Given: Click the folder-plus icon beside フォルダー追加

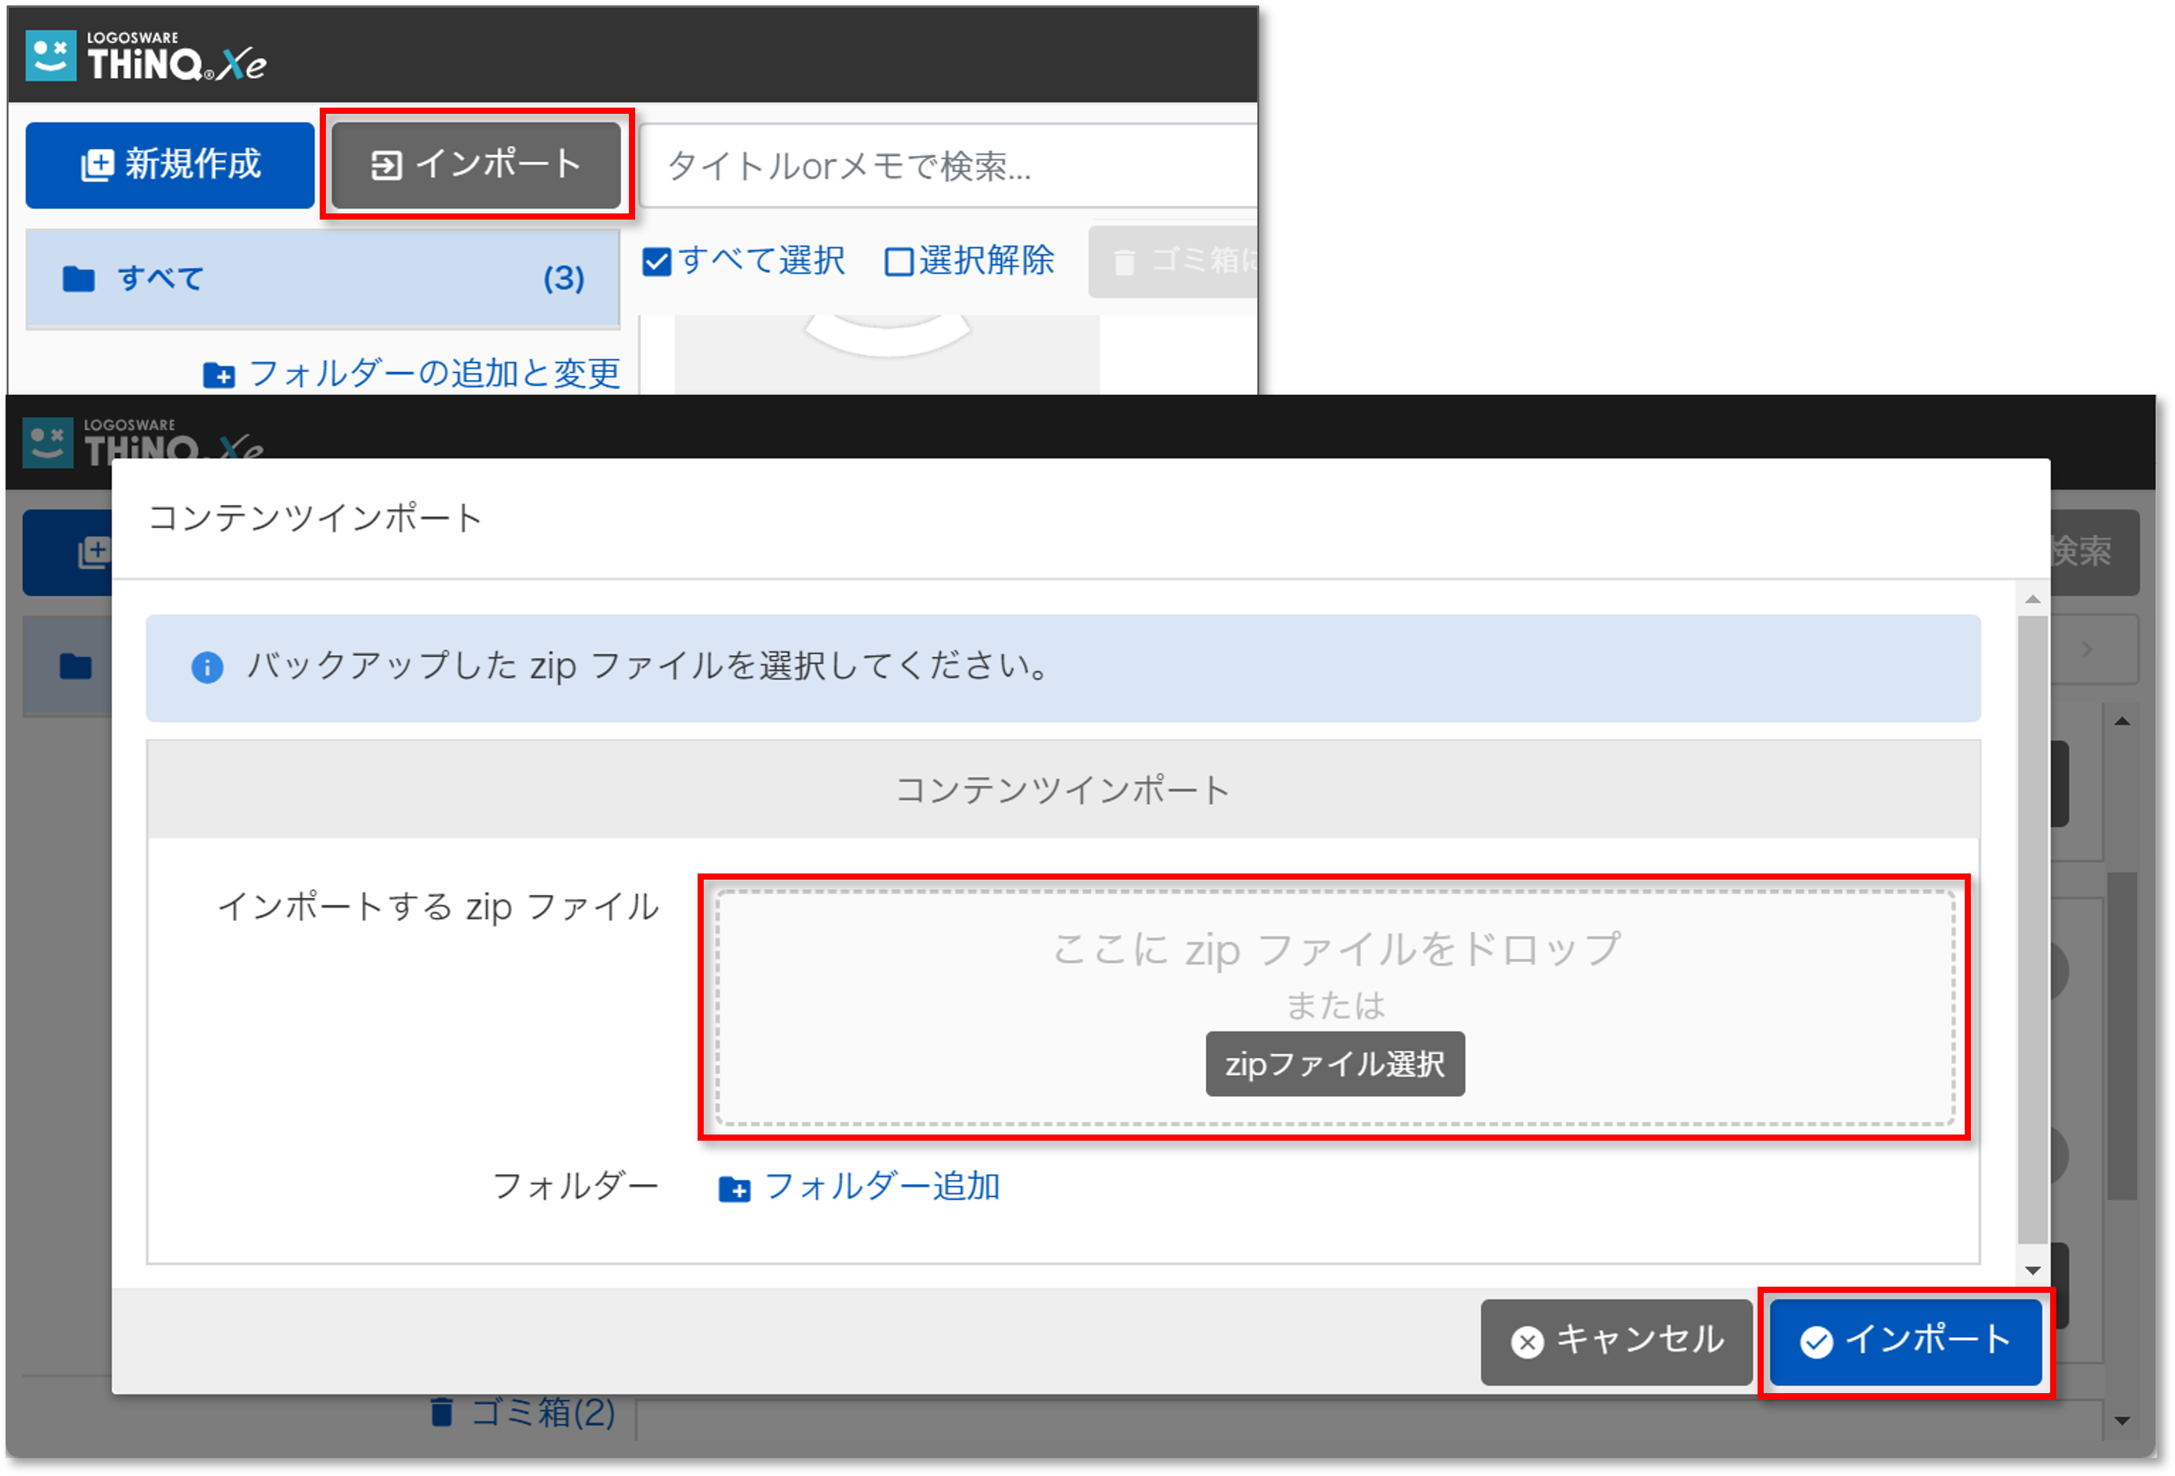Looking at the screenshot, I should (x=733, y=1189).
